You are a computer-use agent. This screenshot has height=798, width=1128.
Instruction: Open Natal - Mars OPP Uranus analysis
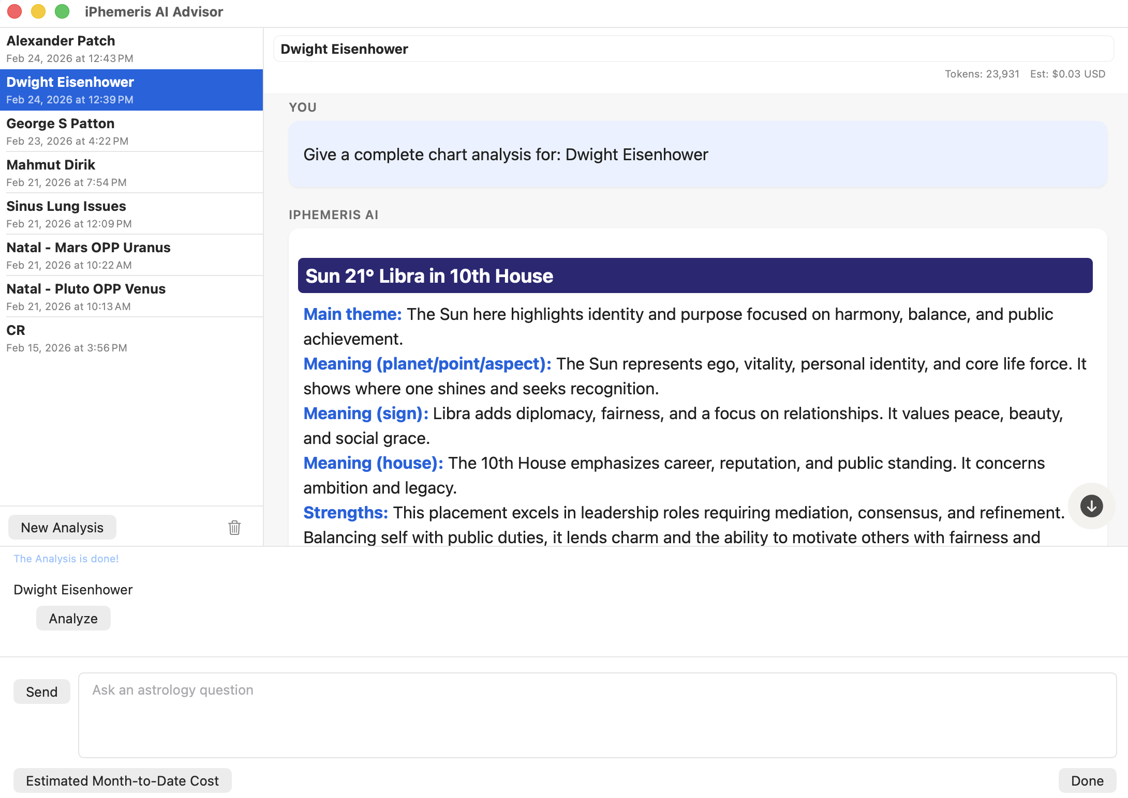tap(131, 255)
